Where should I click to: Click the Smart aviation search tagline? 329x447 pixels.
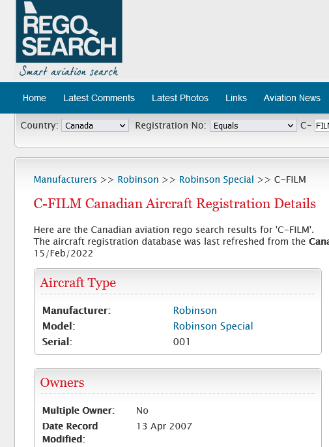pos(68,71)
